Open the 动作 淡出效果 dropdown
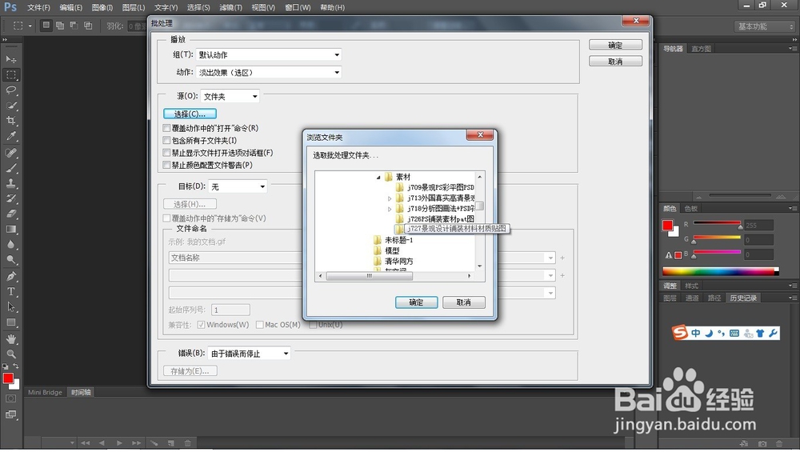The height and width of the screenshot is (452, 800). pyautogui.click(x=269, y=73)
